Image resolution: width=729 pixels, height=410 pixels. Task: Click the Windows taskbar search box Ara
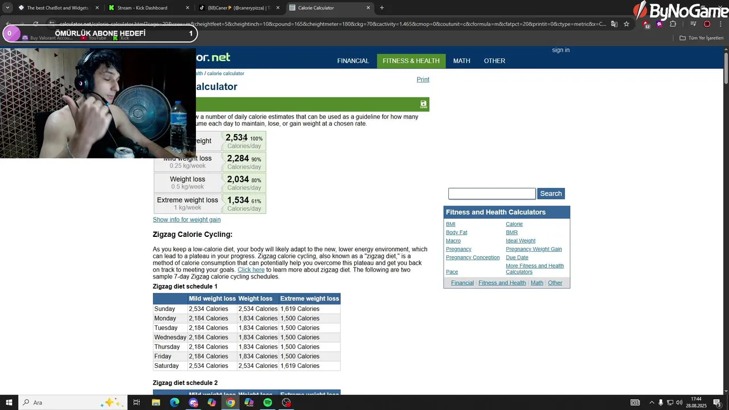click(73, 403)
